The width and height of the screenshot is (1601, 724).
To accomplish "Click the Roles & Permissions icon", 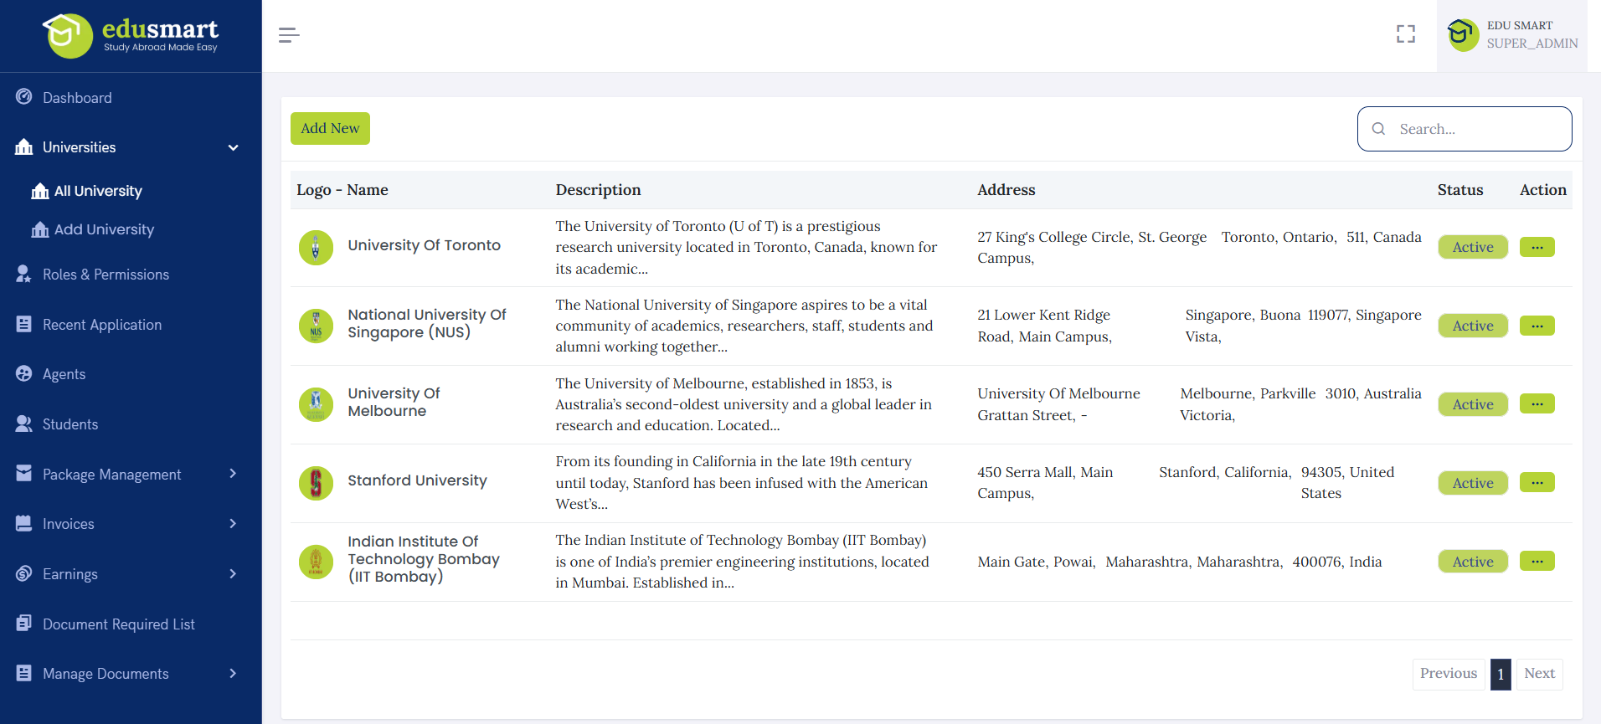I will [x=24, y=275].
